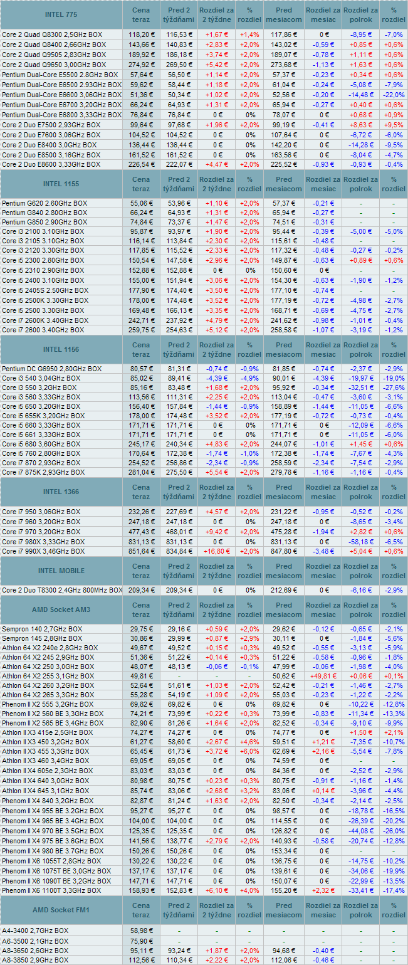The width and height of the screenshot is (408, 965).
Task: Click the 158,93 € price of Phenom II X6 1100T
Action: click(142, 890)
